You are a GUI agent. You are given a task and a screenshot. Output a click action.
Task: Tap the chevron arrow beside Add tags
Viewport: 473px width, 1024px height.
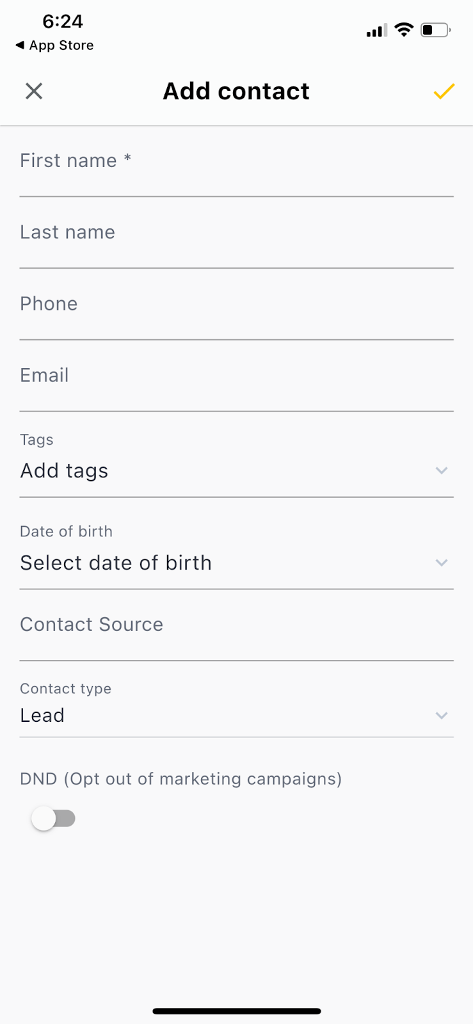[441, 471]
